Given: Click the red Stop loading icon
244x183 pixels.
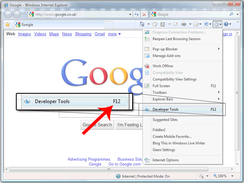Looking at the screenshot, I should pyautogui.click(x=144, y=15).
